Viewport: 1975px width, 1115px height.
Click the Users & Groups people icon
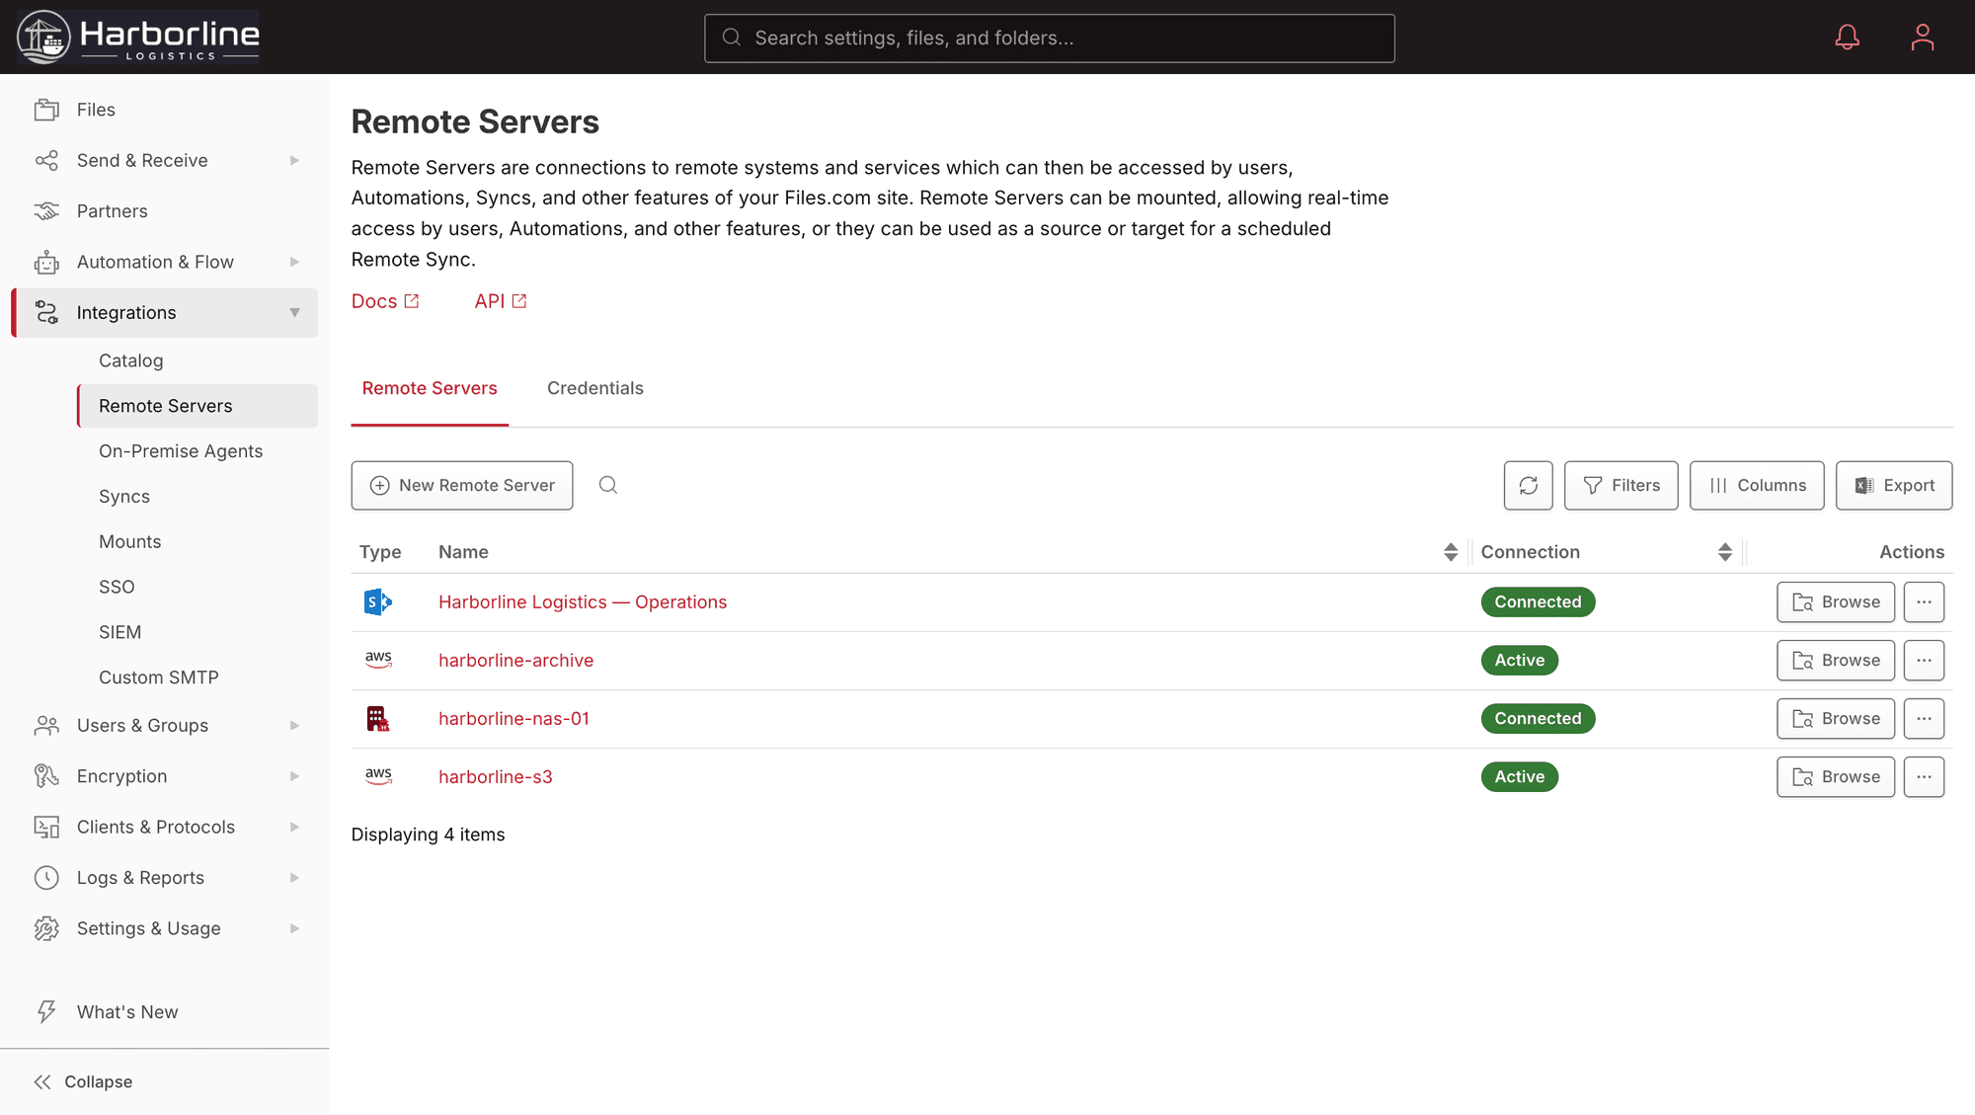click(x=46, y=726)
